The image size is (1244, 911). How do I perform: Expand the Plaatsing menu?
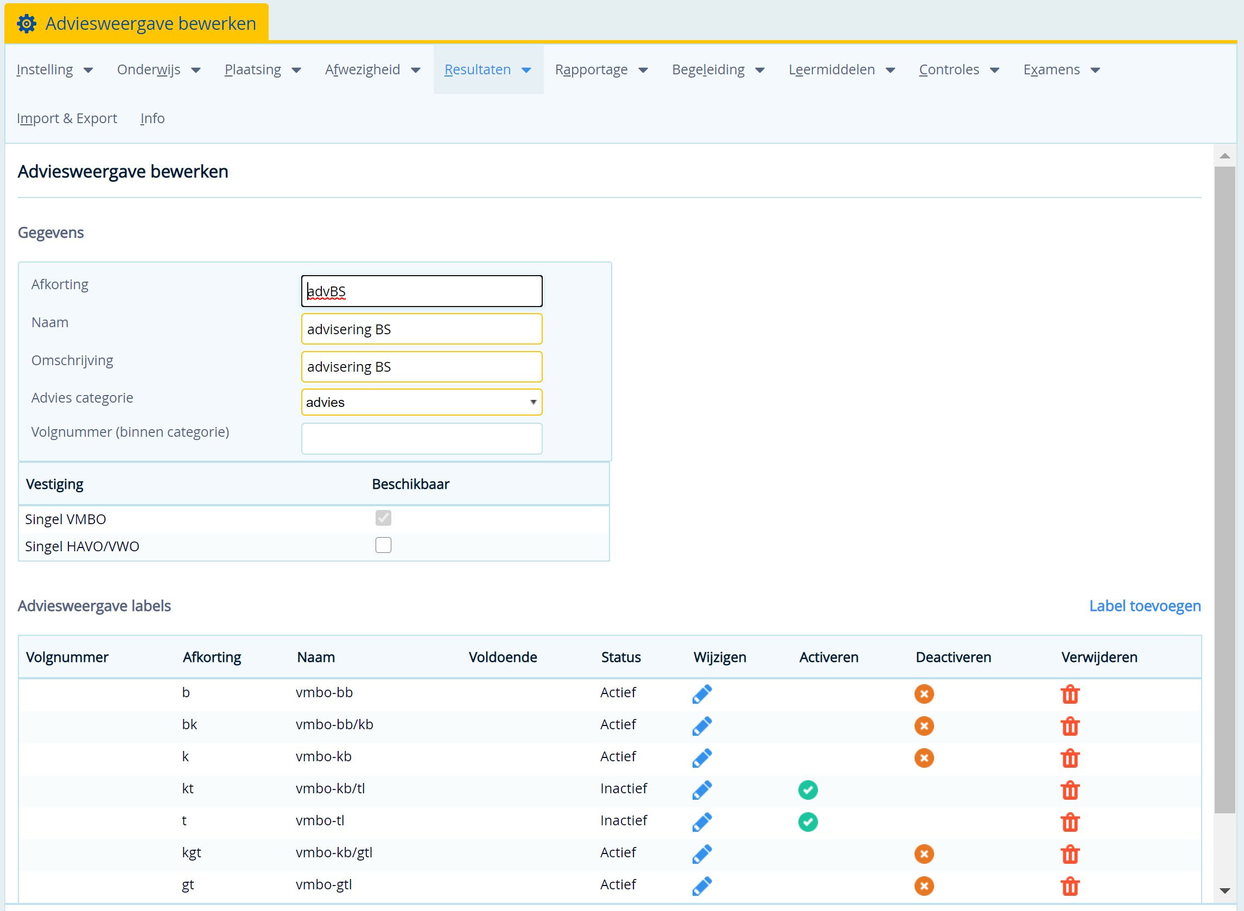point(263,69)
